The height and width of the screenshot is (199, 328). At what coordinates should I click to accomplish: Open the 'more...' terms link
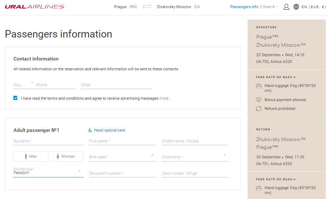click(165, 98)
